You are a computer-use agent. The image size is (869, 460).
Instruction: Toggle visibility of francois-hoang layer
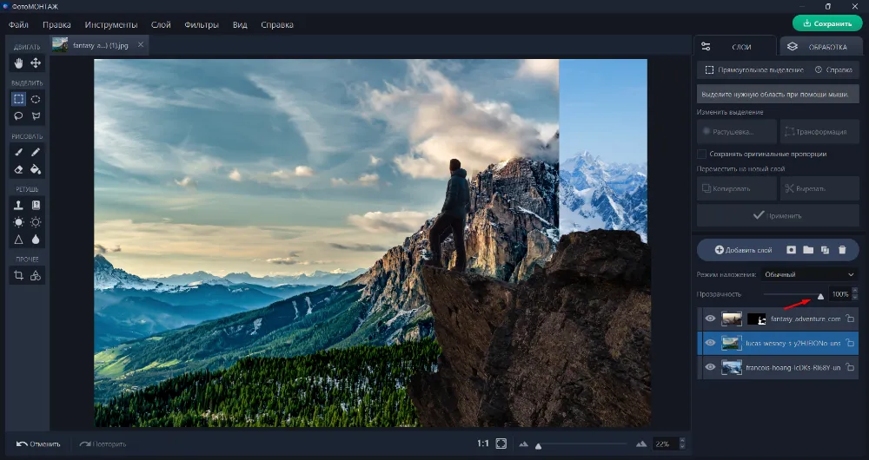point(710,367)
